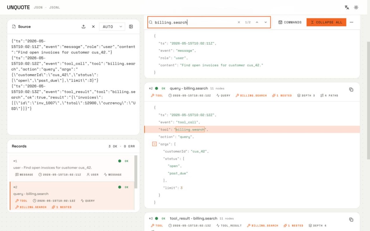Image resolution: width=370 pixels, height=231 pixels.
Task: Click DEPTH 3 tag
Action: [x=306, y=96]
